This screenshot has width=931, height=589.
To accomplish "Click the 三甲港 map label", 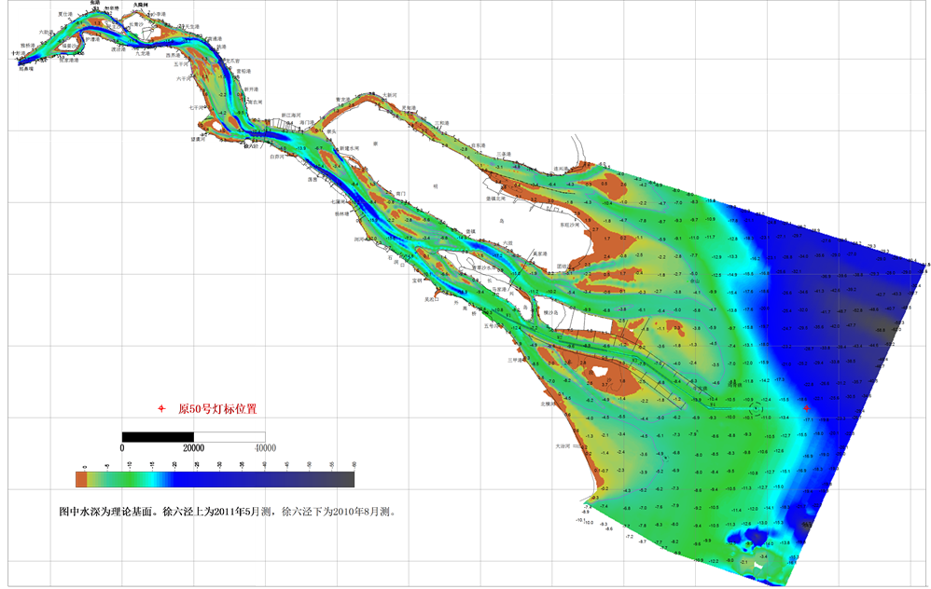I will pyautogui.click(x=516, y=359).
